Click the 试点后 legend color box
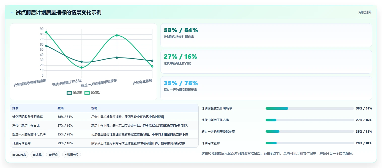Viewport: 382px width, 168px height. coord(87,93)
